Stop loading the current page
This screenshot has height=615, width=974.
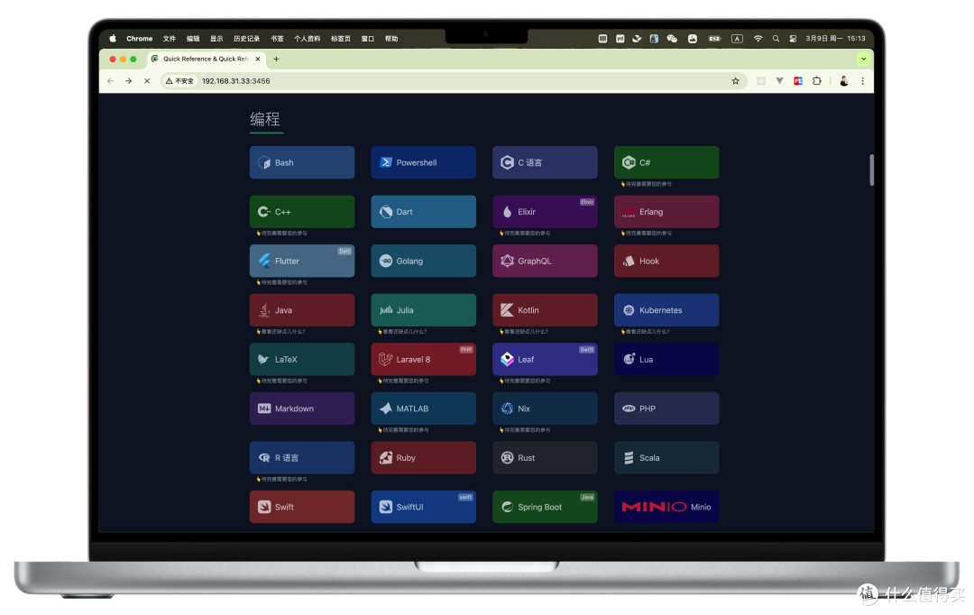click(147, 81)
